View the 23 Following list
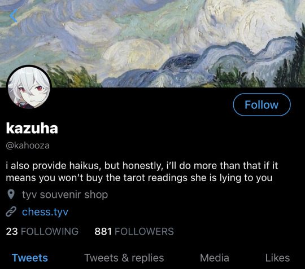305x269 pixels. (x=42, y=232)
